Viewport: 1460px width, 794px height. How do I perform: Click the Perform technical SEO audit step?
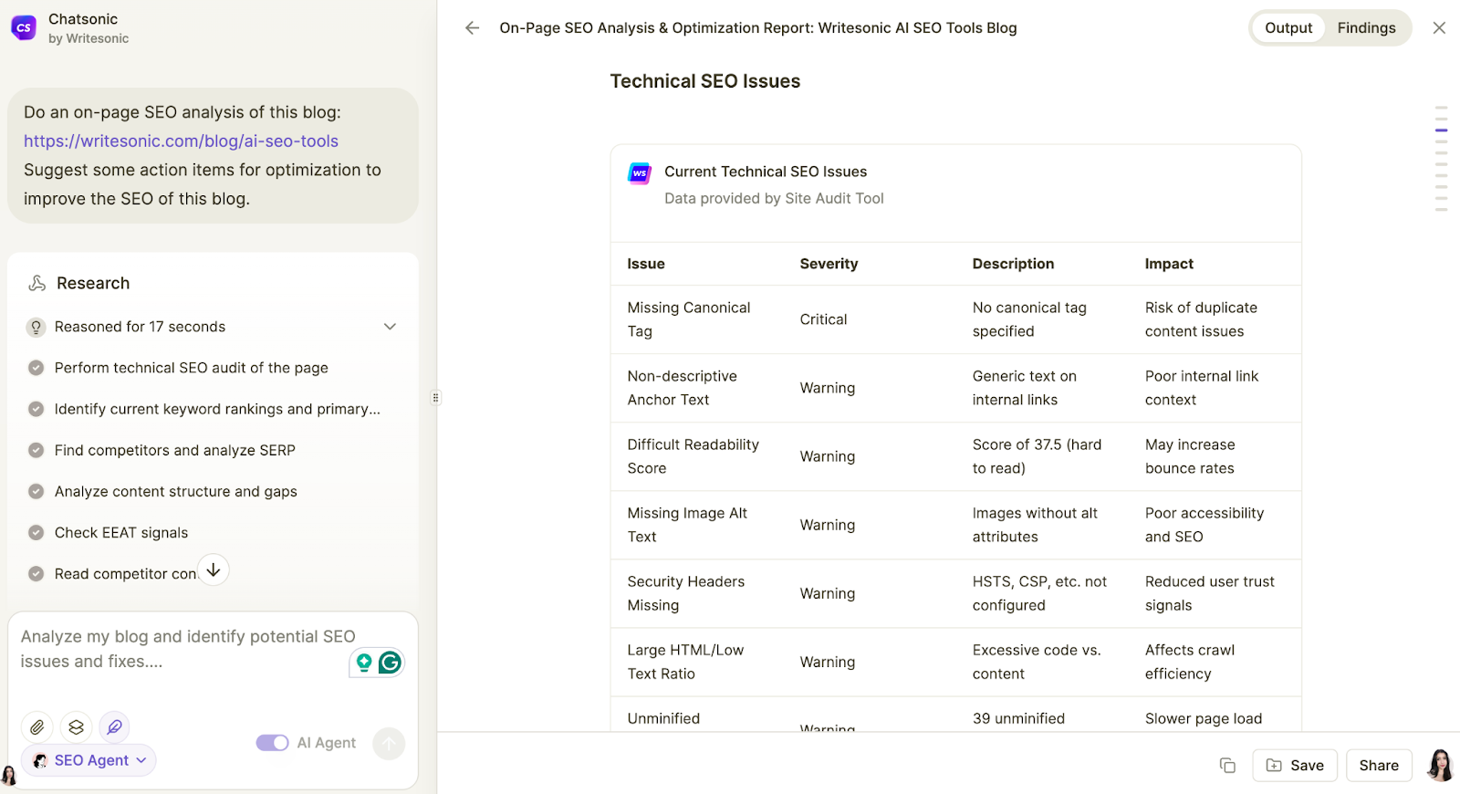(192, 368)
